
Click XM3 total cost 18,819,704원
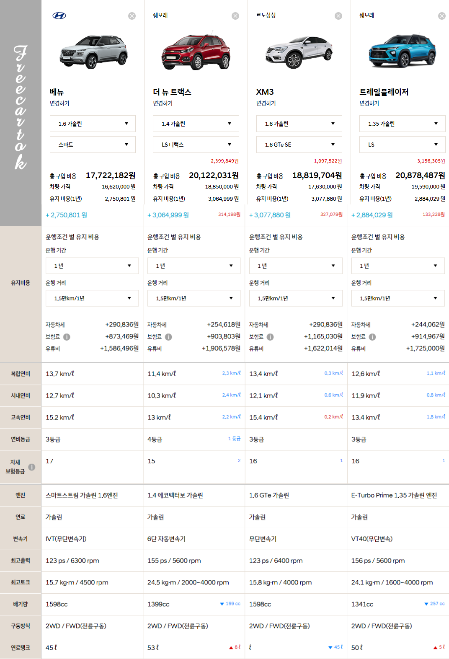tap(317, 175)
